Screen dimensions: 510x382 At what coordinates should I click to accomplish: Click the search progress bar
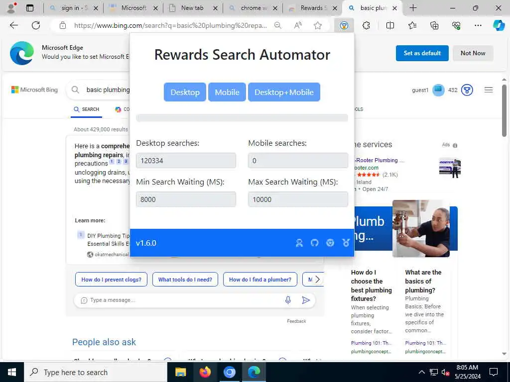(242, 117)
